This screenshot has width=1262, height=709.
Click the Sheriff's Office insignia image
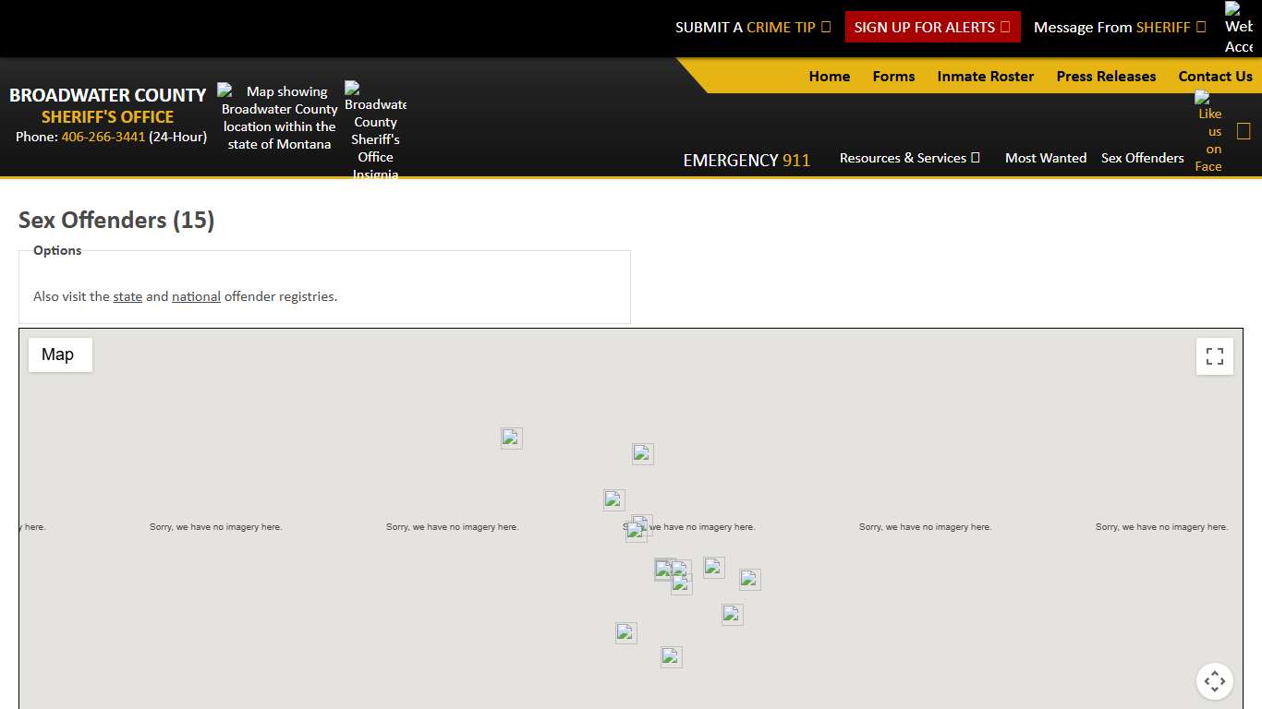(375, 130)
